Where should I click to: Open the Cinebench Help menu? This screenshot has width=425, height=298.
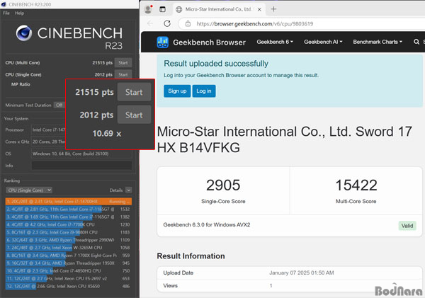[x=19, y=13]
